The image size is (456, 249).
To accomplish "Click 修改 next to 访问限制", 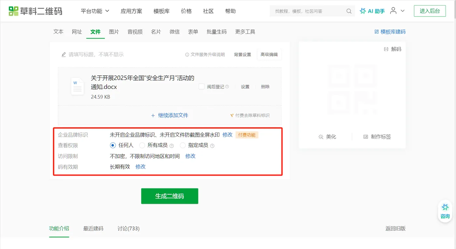I will click(x=191, y=156).
